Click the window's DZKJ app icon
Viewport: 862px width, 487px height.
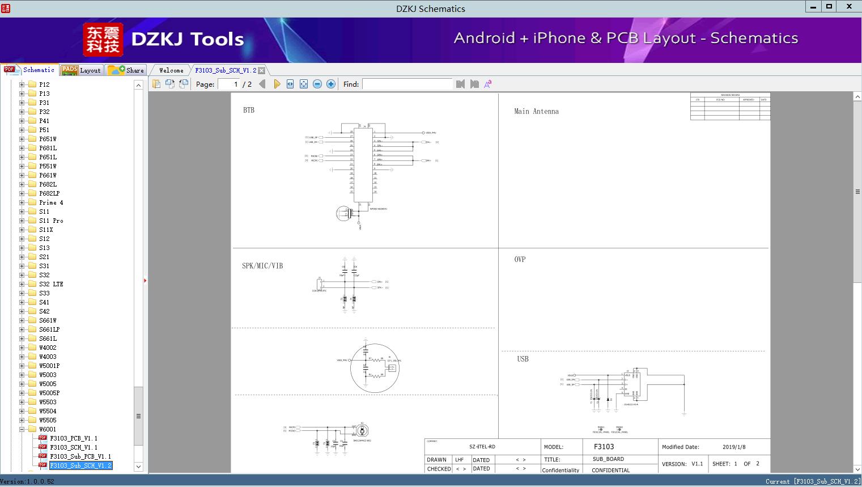click(6, 7)
